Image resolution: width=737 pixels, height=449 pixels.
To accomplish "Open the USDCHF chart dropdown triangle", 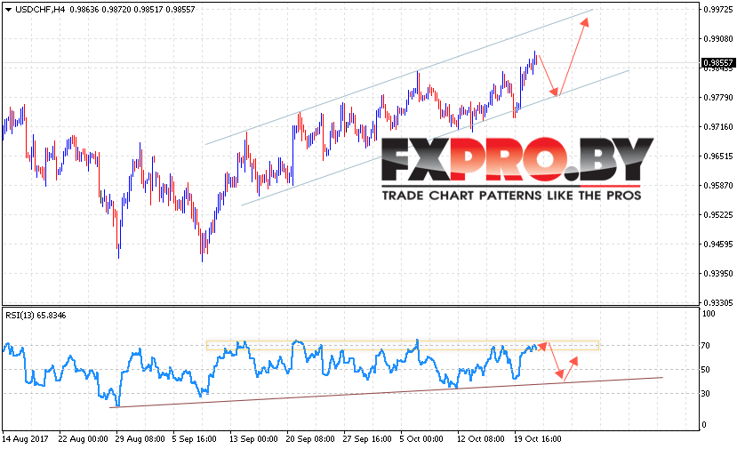I will 8,10.
